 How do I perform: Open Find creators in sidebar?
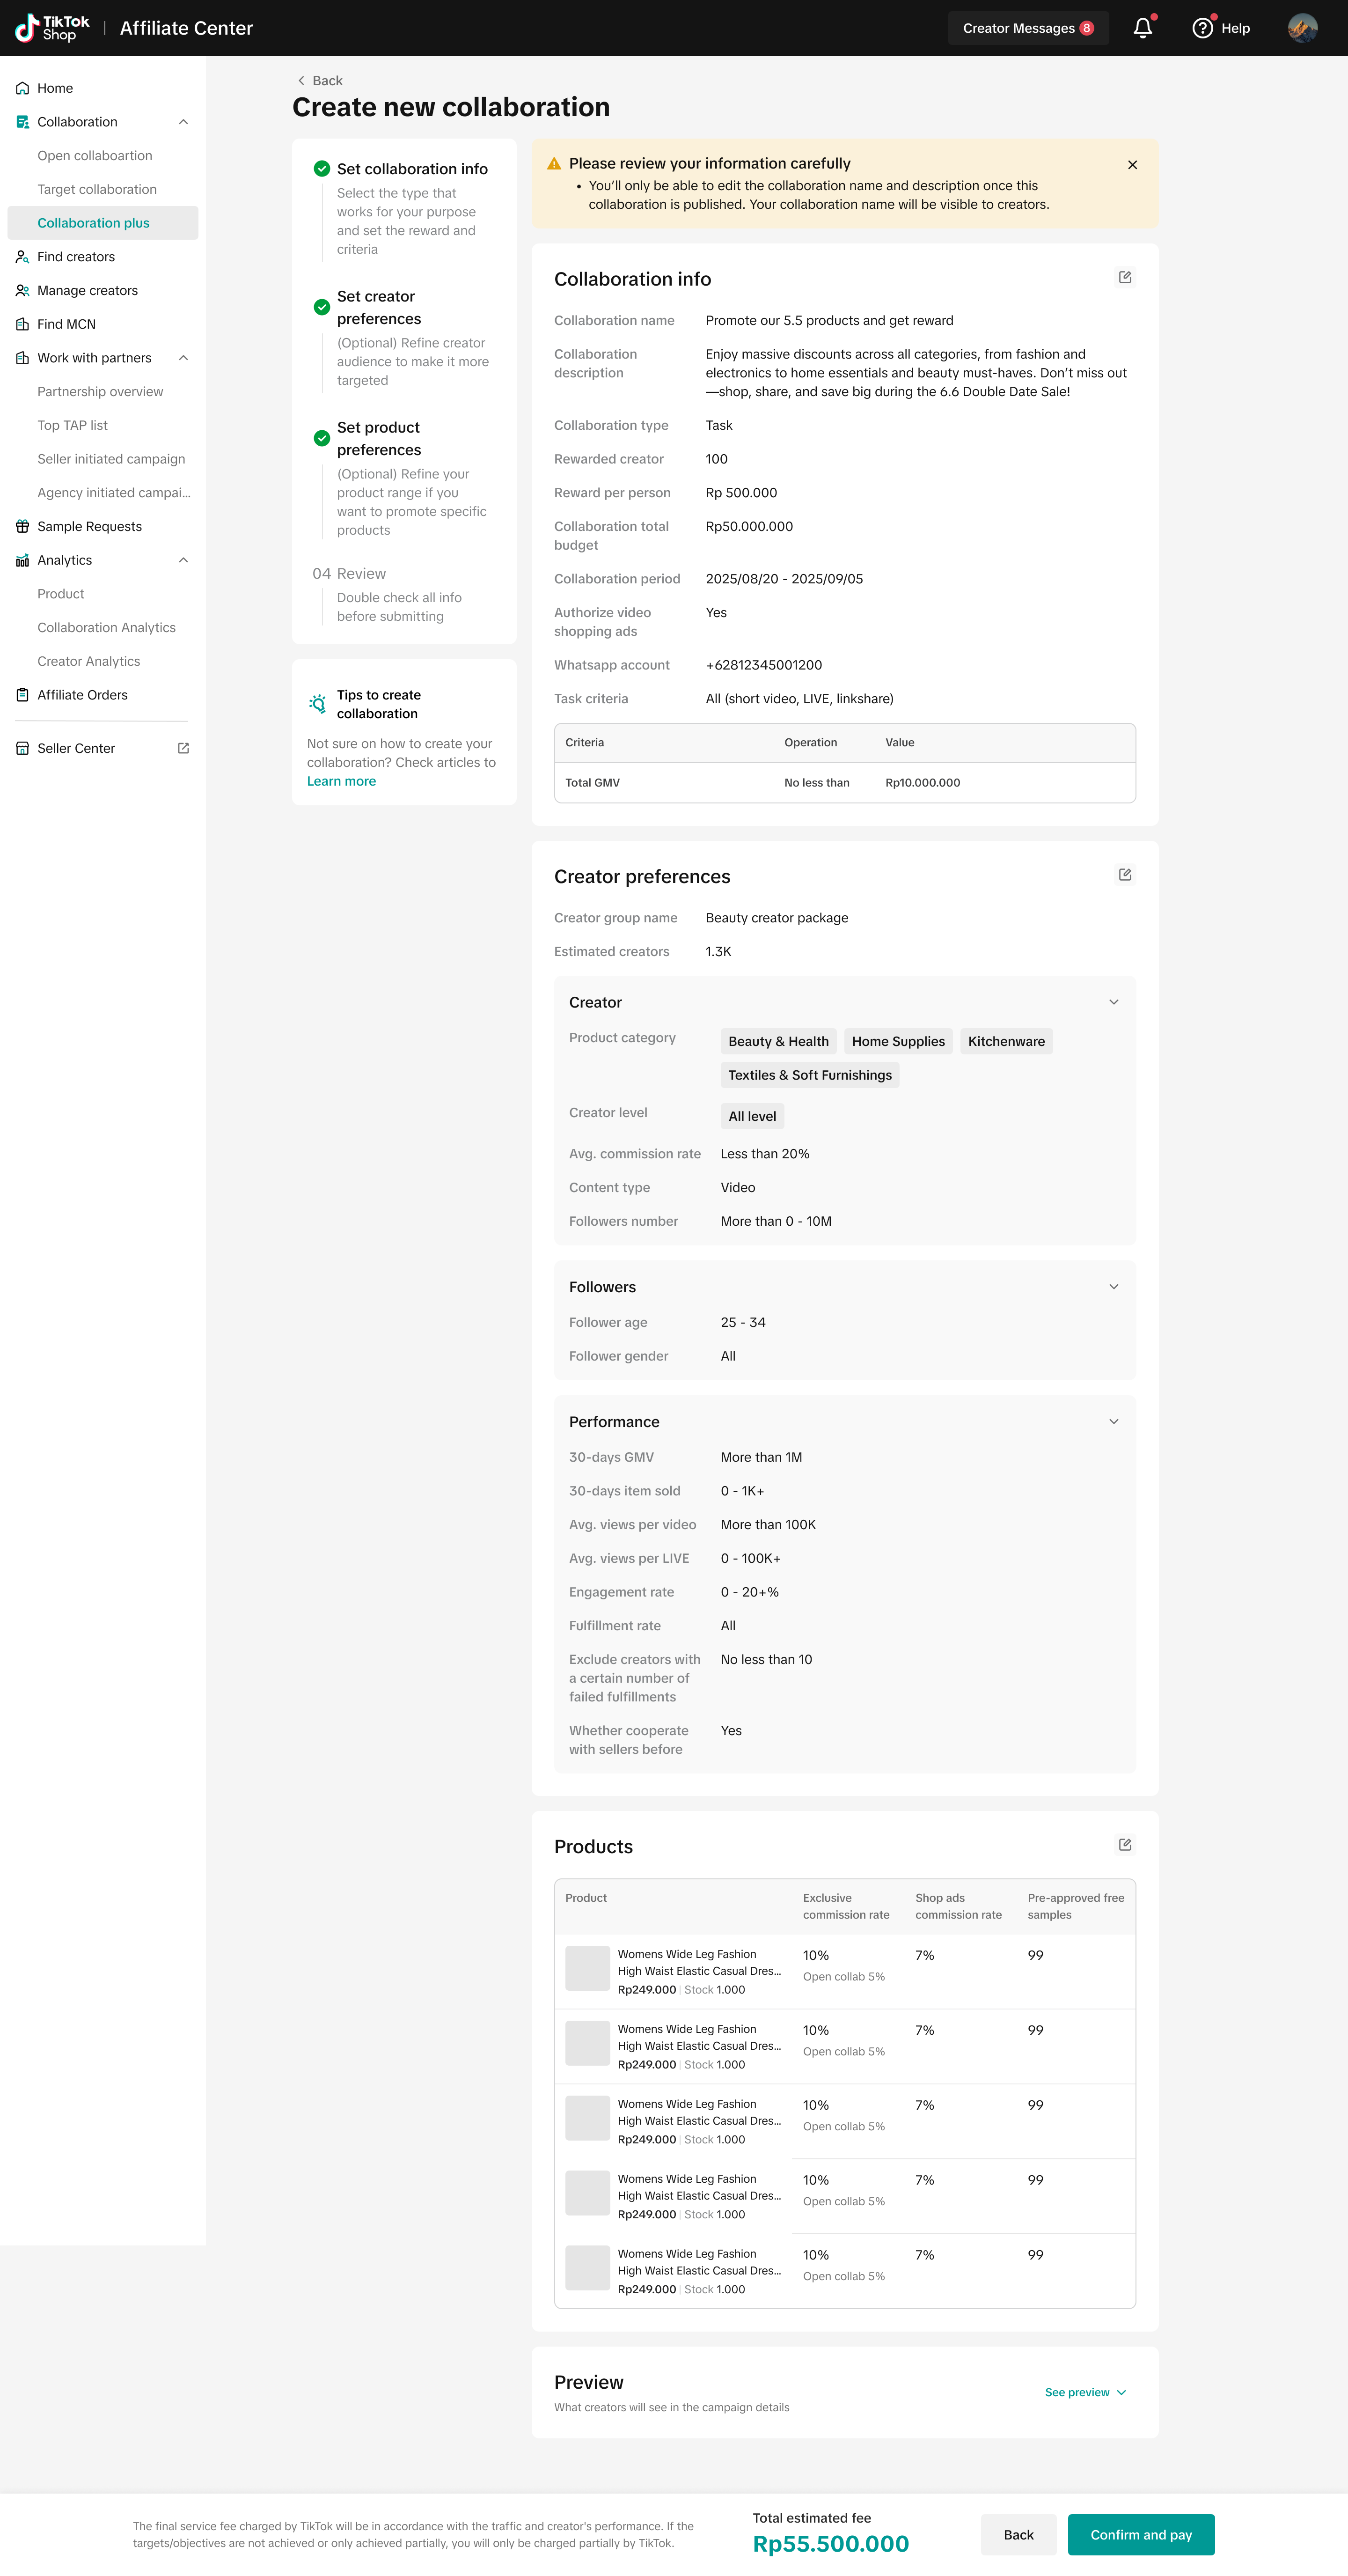76,257
